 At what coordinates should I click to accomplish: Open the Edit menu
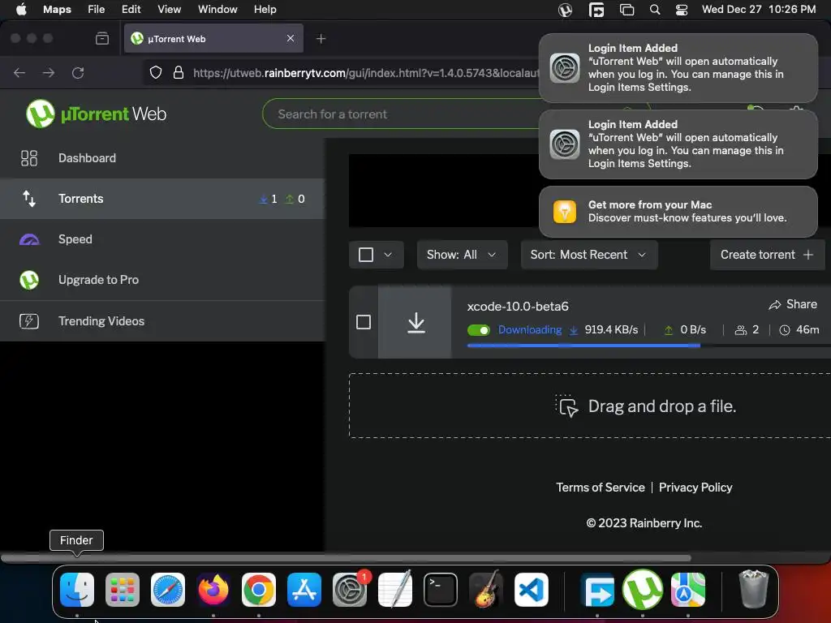131,9
